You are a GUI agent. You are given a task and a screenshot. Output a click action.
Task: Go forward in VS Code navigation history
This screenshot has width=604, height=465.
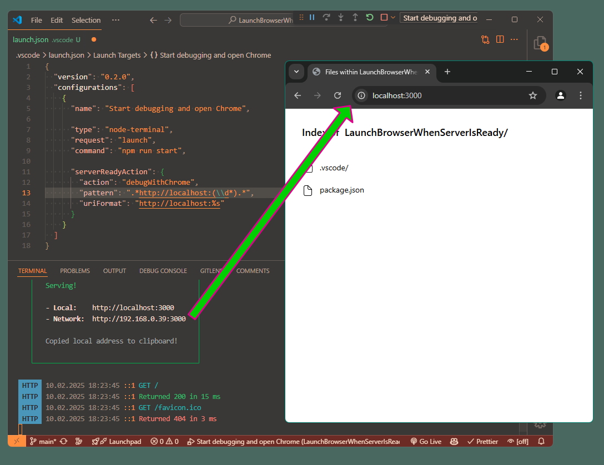(168, 20)
